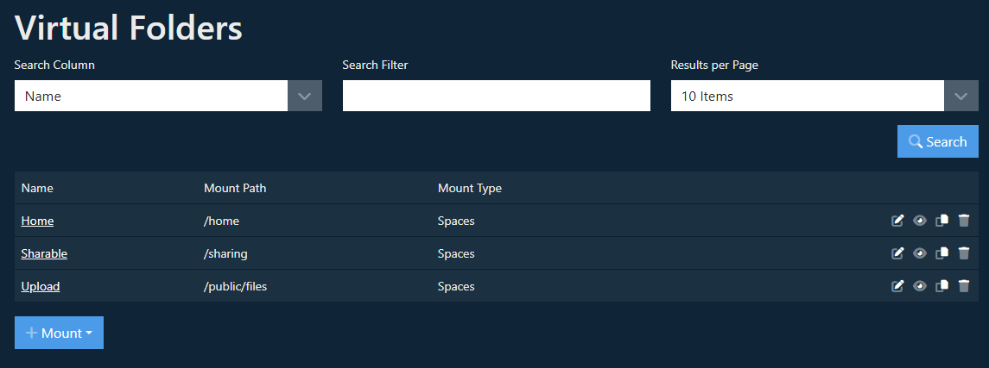Edit the Sharable folder entry
Image resolution: width=989 pixels, height=368 pixels.
click(897, 253)
